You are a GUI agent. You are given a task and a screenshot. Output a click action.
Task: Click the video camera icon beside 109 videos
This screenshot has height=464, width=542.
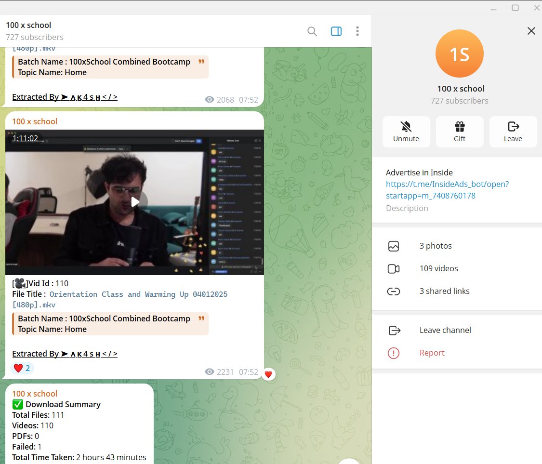coord(394,269)
